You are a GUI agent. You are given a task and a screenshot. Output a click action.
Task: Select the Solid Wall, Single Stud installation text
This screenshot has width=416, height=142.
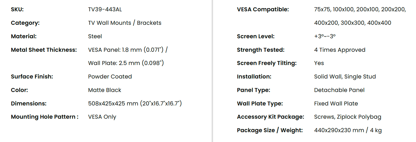[345, 76]
